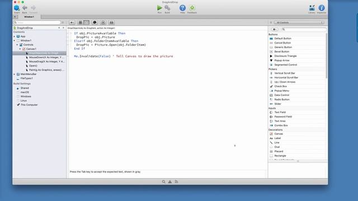Click the warnings triangle at bottom bar
The width and height of the screenshot is (358, 201).
tap(170, 181)
